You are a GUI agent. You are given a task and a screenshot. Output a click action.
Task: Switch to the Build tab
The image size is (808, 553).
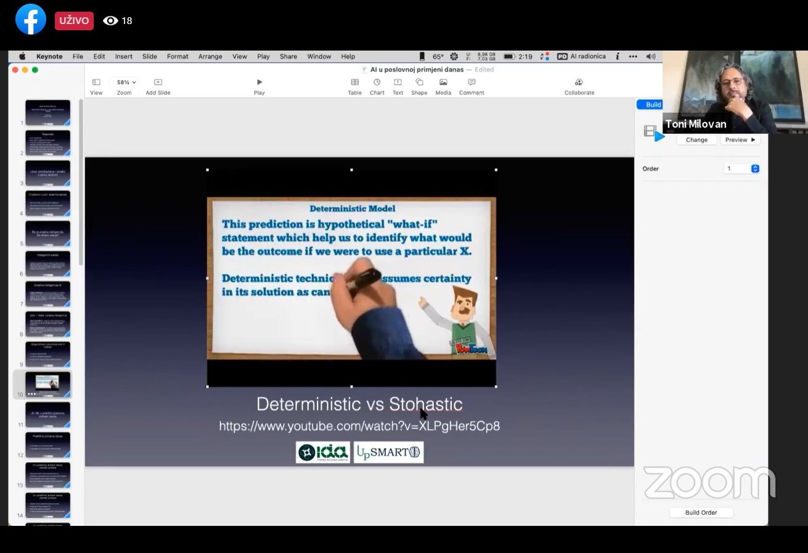tap(650, 105)
